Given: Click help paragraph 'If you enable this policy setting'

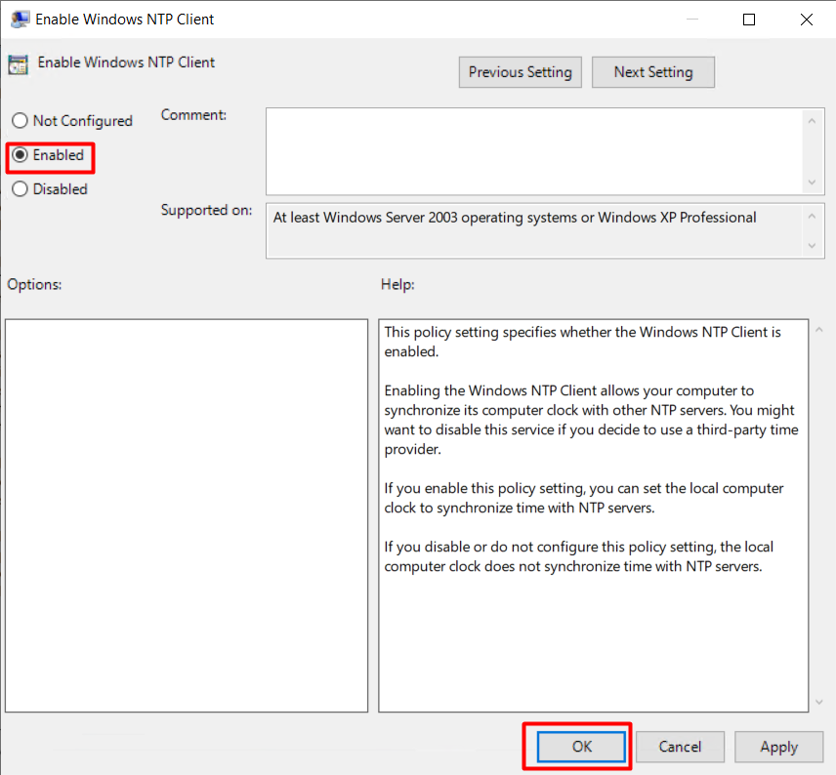Looking at the screenshot, I should [584, 498].
